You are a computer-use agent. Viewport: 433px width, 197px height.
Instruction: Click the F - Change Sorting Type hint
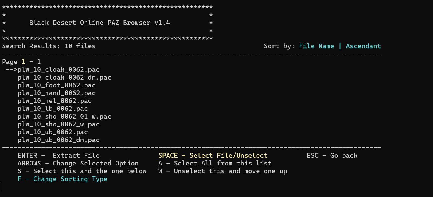pos(63,179)
